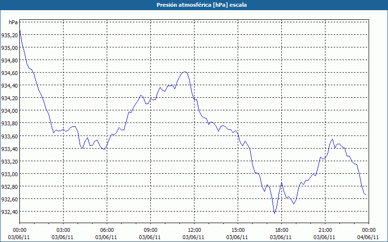Select the 935,20 y-axis label
Viewport: 388px width, 242px height.
coord(9,35)
